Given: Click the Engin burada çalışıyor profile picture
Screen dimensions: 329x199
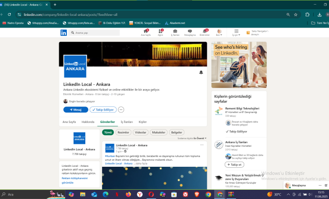Looking at the screenshot, I should click(65, 101).
